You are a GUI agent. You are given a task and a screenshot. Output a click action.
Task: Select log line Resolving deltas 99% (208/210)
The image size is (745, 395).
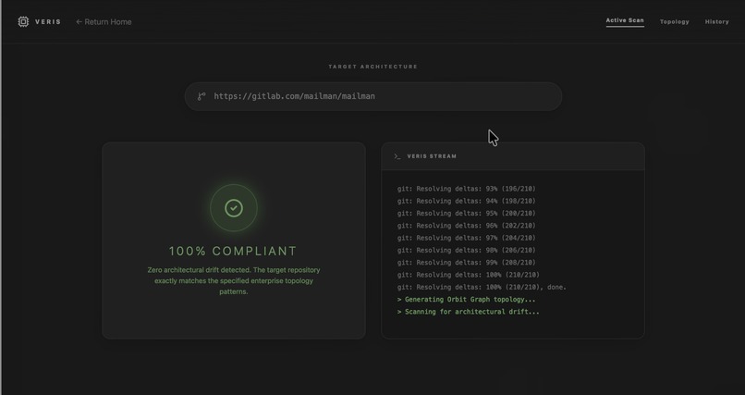(x=467, y=263)
